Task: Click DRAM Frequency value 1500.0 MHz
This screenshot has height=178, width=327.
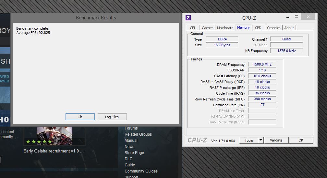Action: (x=262, y=64)
